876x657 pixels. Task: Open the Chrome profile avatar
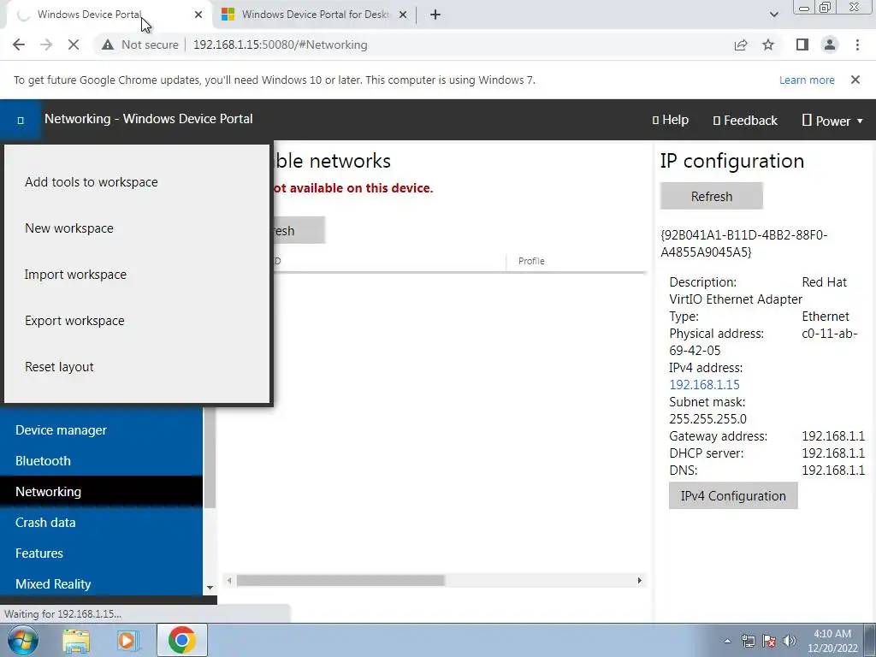click(830, 44)
